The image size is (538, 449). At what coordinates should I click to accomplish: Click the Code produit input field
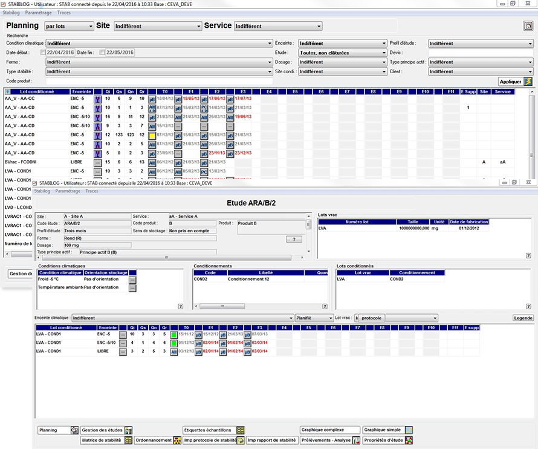pyautogui.click(x=159, y=80)
